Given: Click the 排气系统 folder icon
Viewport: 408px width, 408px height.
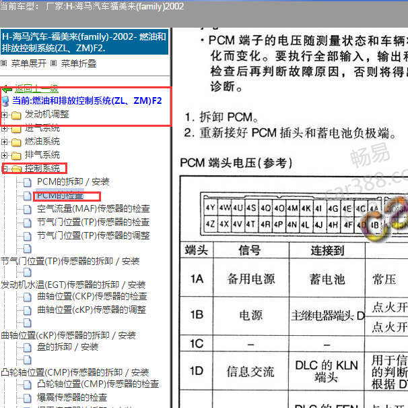Looking at the screenshot, I should [16, 156].
